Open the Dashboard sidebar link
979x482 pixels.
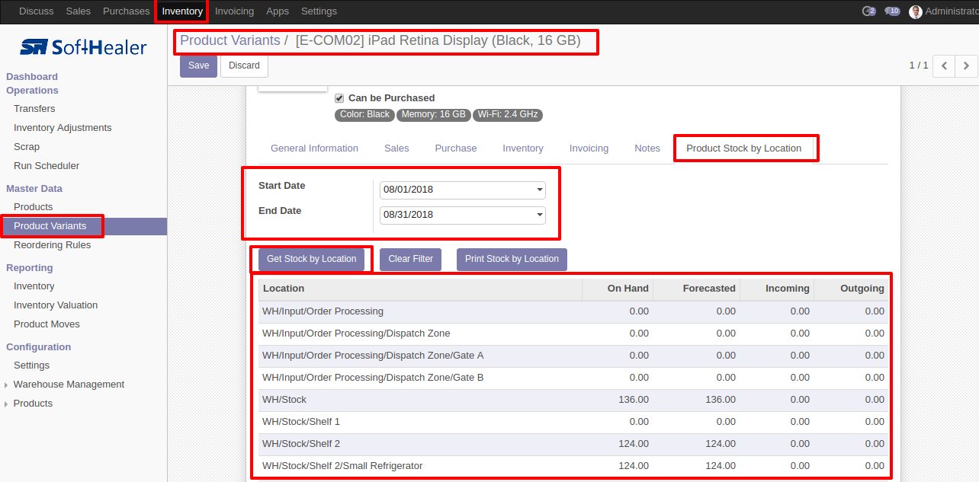(x=32, y=77)
